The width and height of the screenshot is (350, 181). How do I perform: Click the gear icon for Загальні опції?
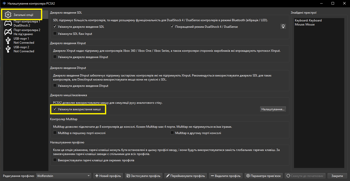pos(8,15)
